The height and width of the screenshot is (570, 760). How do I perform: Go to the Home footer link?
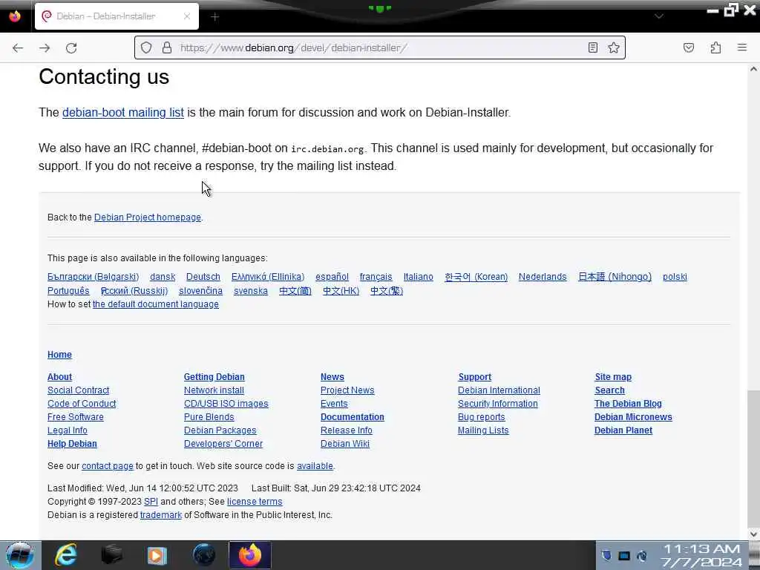(59, 355)
